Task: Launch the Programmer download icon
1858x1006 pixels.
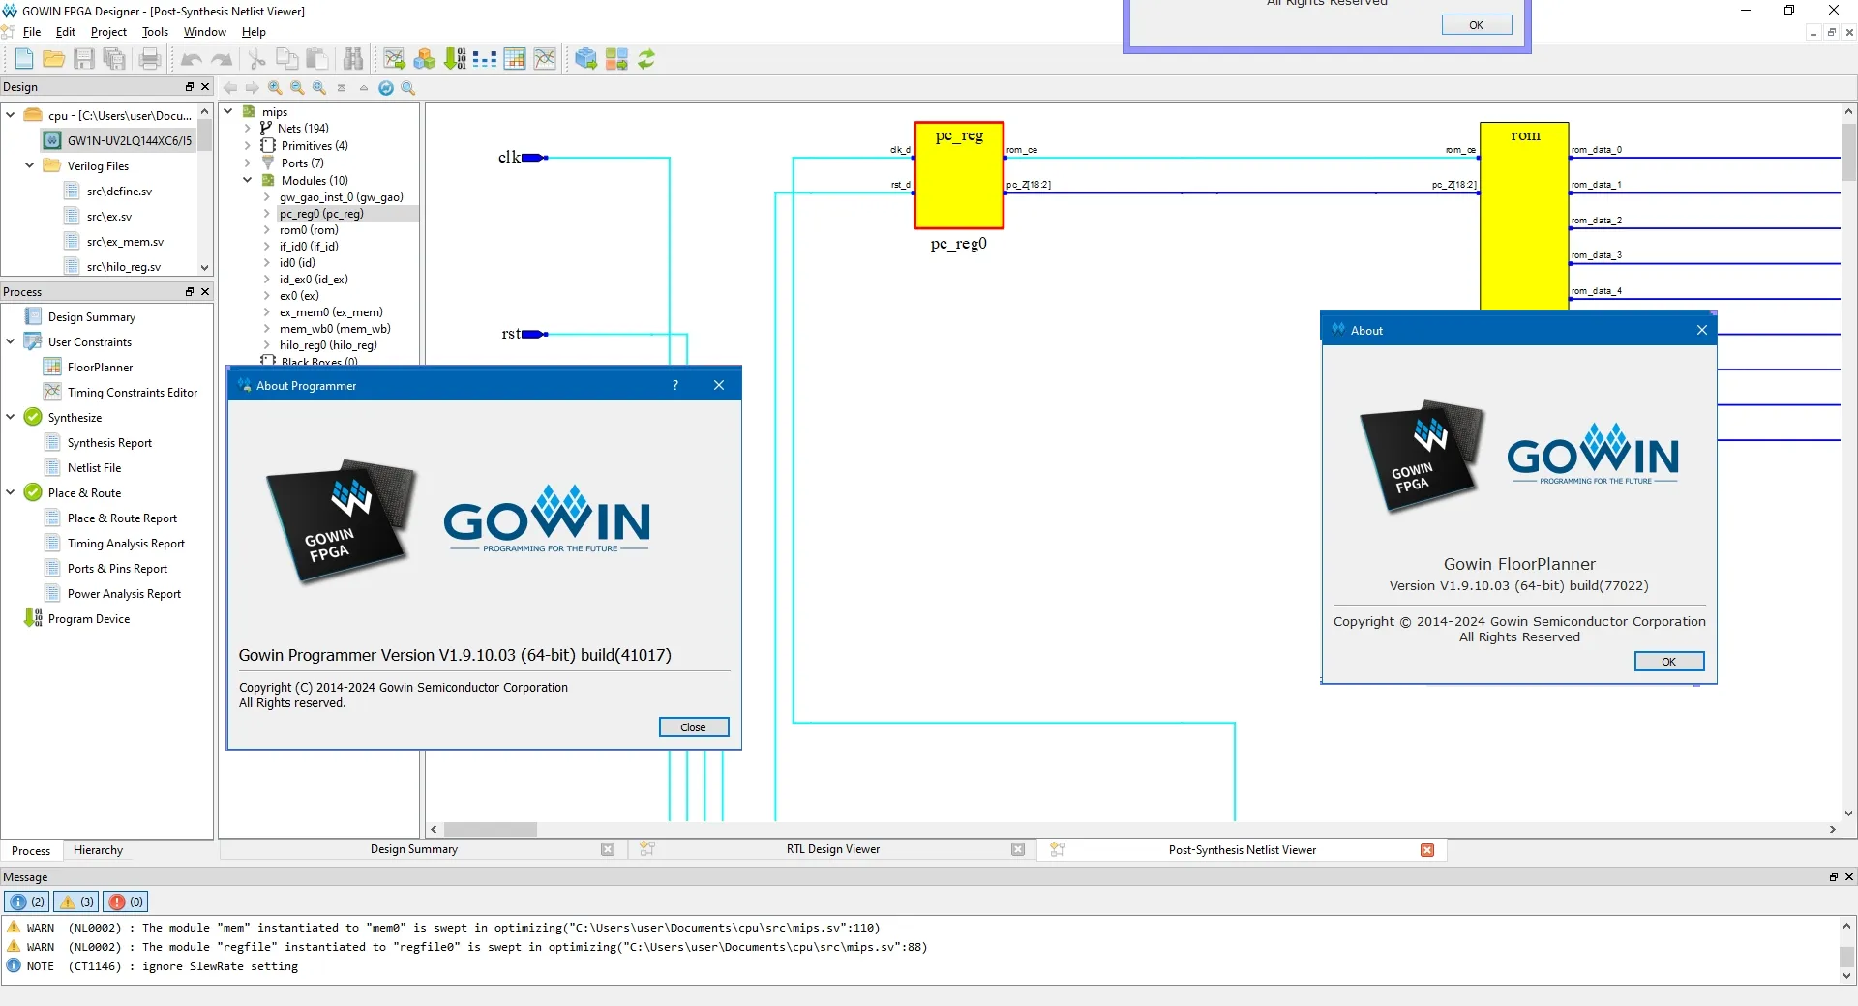Action: coord(455,59)
